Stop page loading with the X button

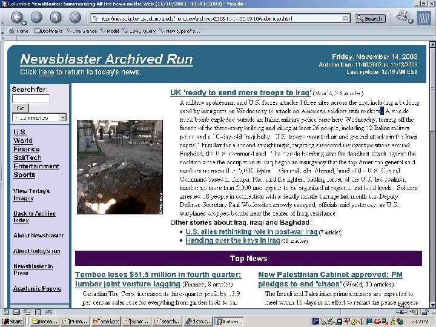tap(75, 18)
